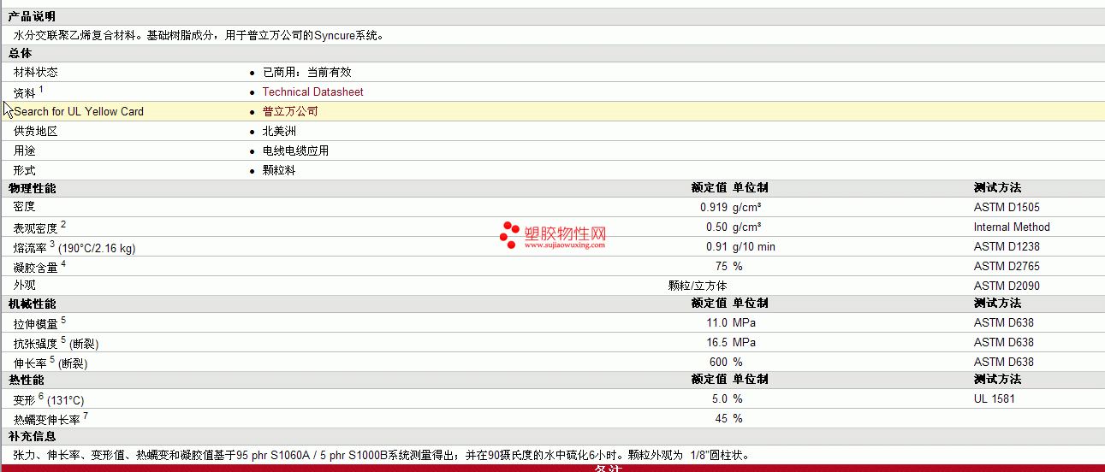Select the 颗粒料 form value

(279, 170)
